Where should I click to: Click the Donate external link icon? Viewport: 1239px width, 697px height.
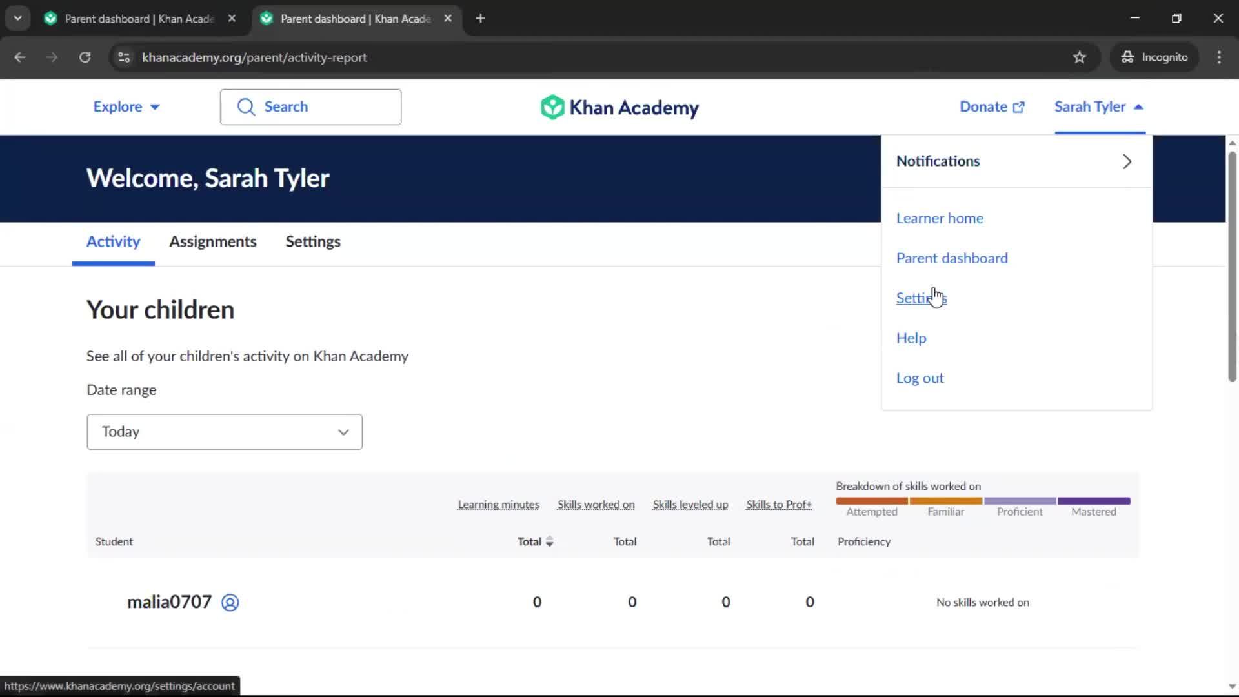[1018, 108]
